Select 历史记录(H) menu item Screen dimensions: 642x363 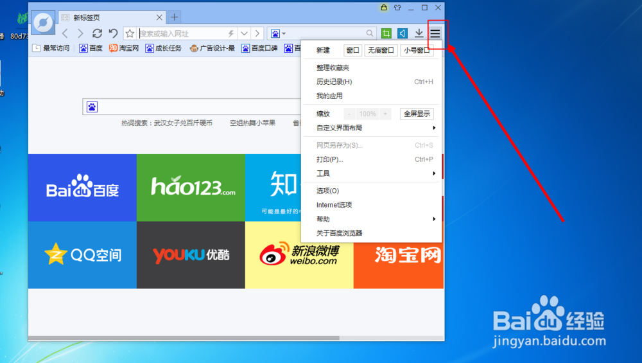tap(371, 82)
